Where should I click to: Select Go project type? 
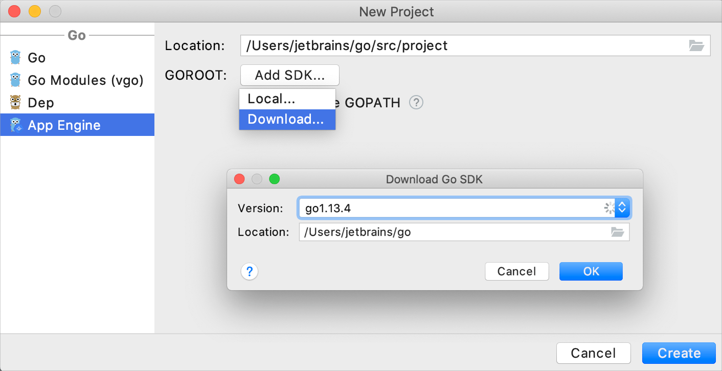click(x=77, y=58)
